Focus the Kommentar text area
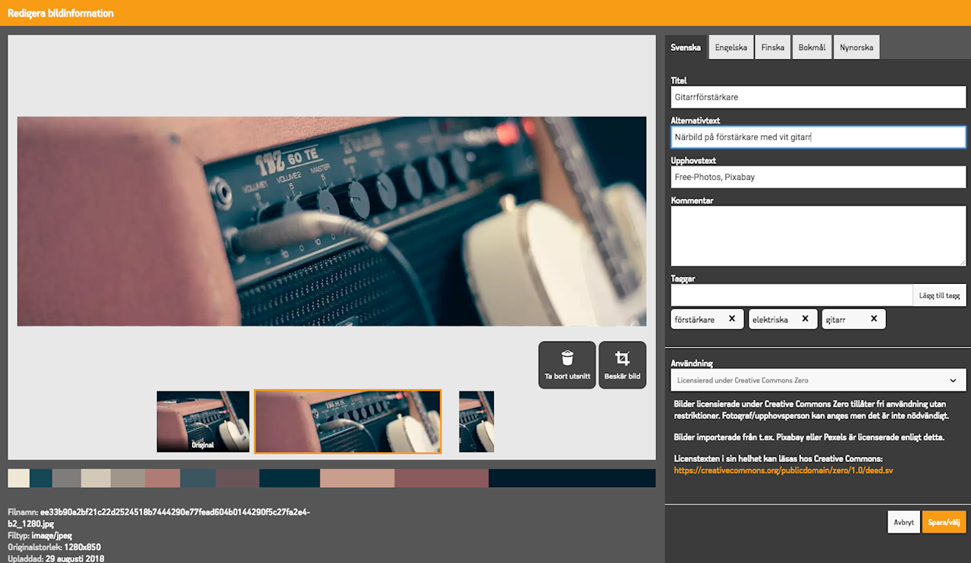This screenshot has height=563, width=971. (818, 236)
